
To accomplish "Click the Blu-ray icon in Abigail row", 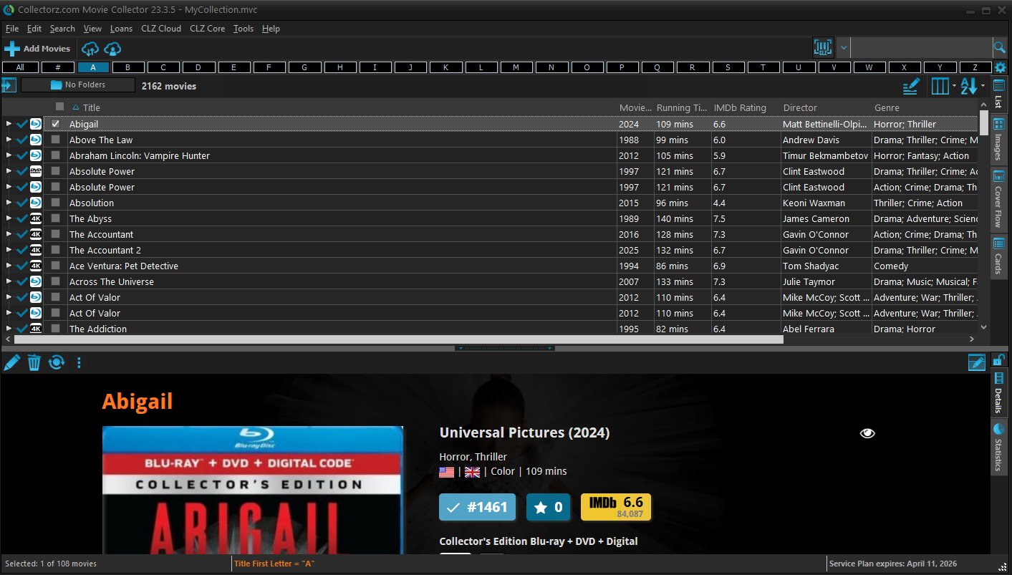I will point(36,124).
